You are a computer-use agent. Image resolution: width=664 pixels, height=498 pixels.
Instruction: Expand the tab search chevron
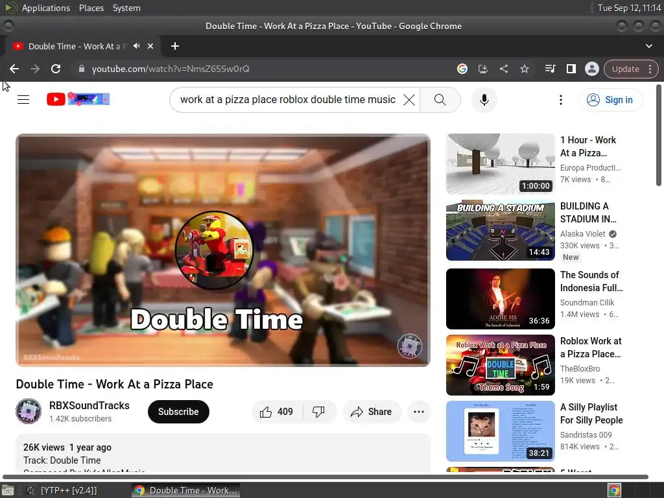648,46
